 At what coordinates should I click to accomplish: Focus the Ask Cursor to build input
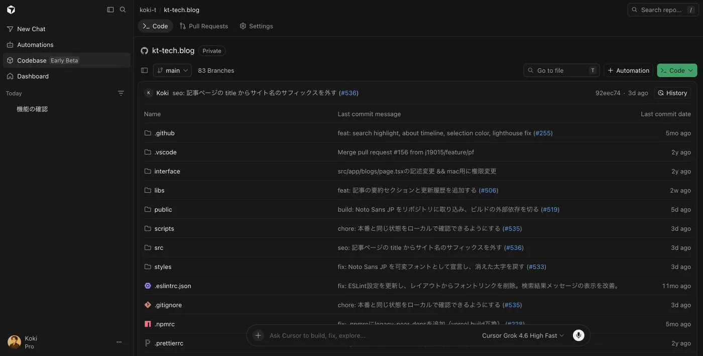(x=372, y=335)
